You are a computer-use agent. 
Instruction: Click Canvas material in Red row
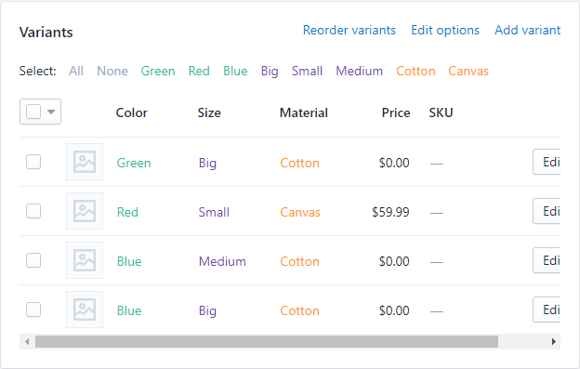tap(300, 212)
